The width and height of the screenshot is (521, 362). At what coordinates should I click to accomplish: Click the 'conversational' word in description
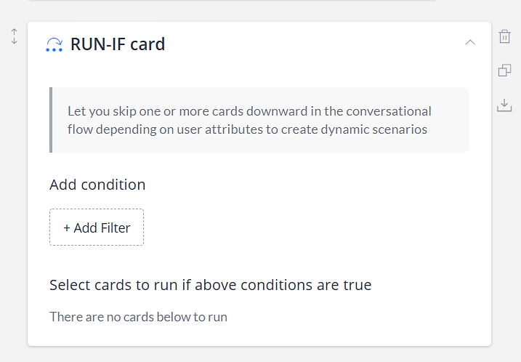click(389, 111)
